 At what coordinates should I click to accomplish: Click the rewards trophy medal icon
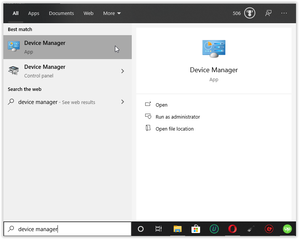(249, 13)
